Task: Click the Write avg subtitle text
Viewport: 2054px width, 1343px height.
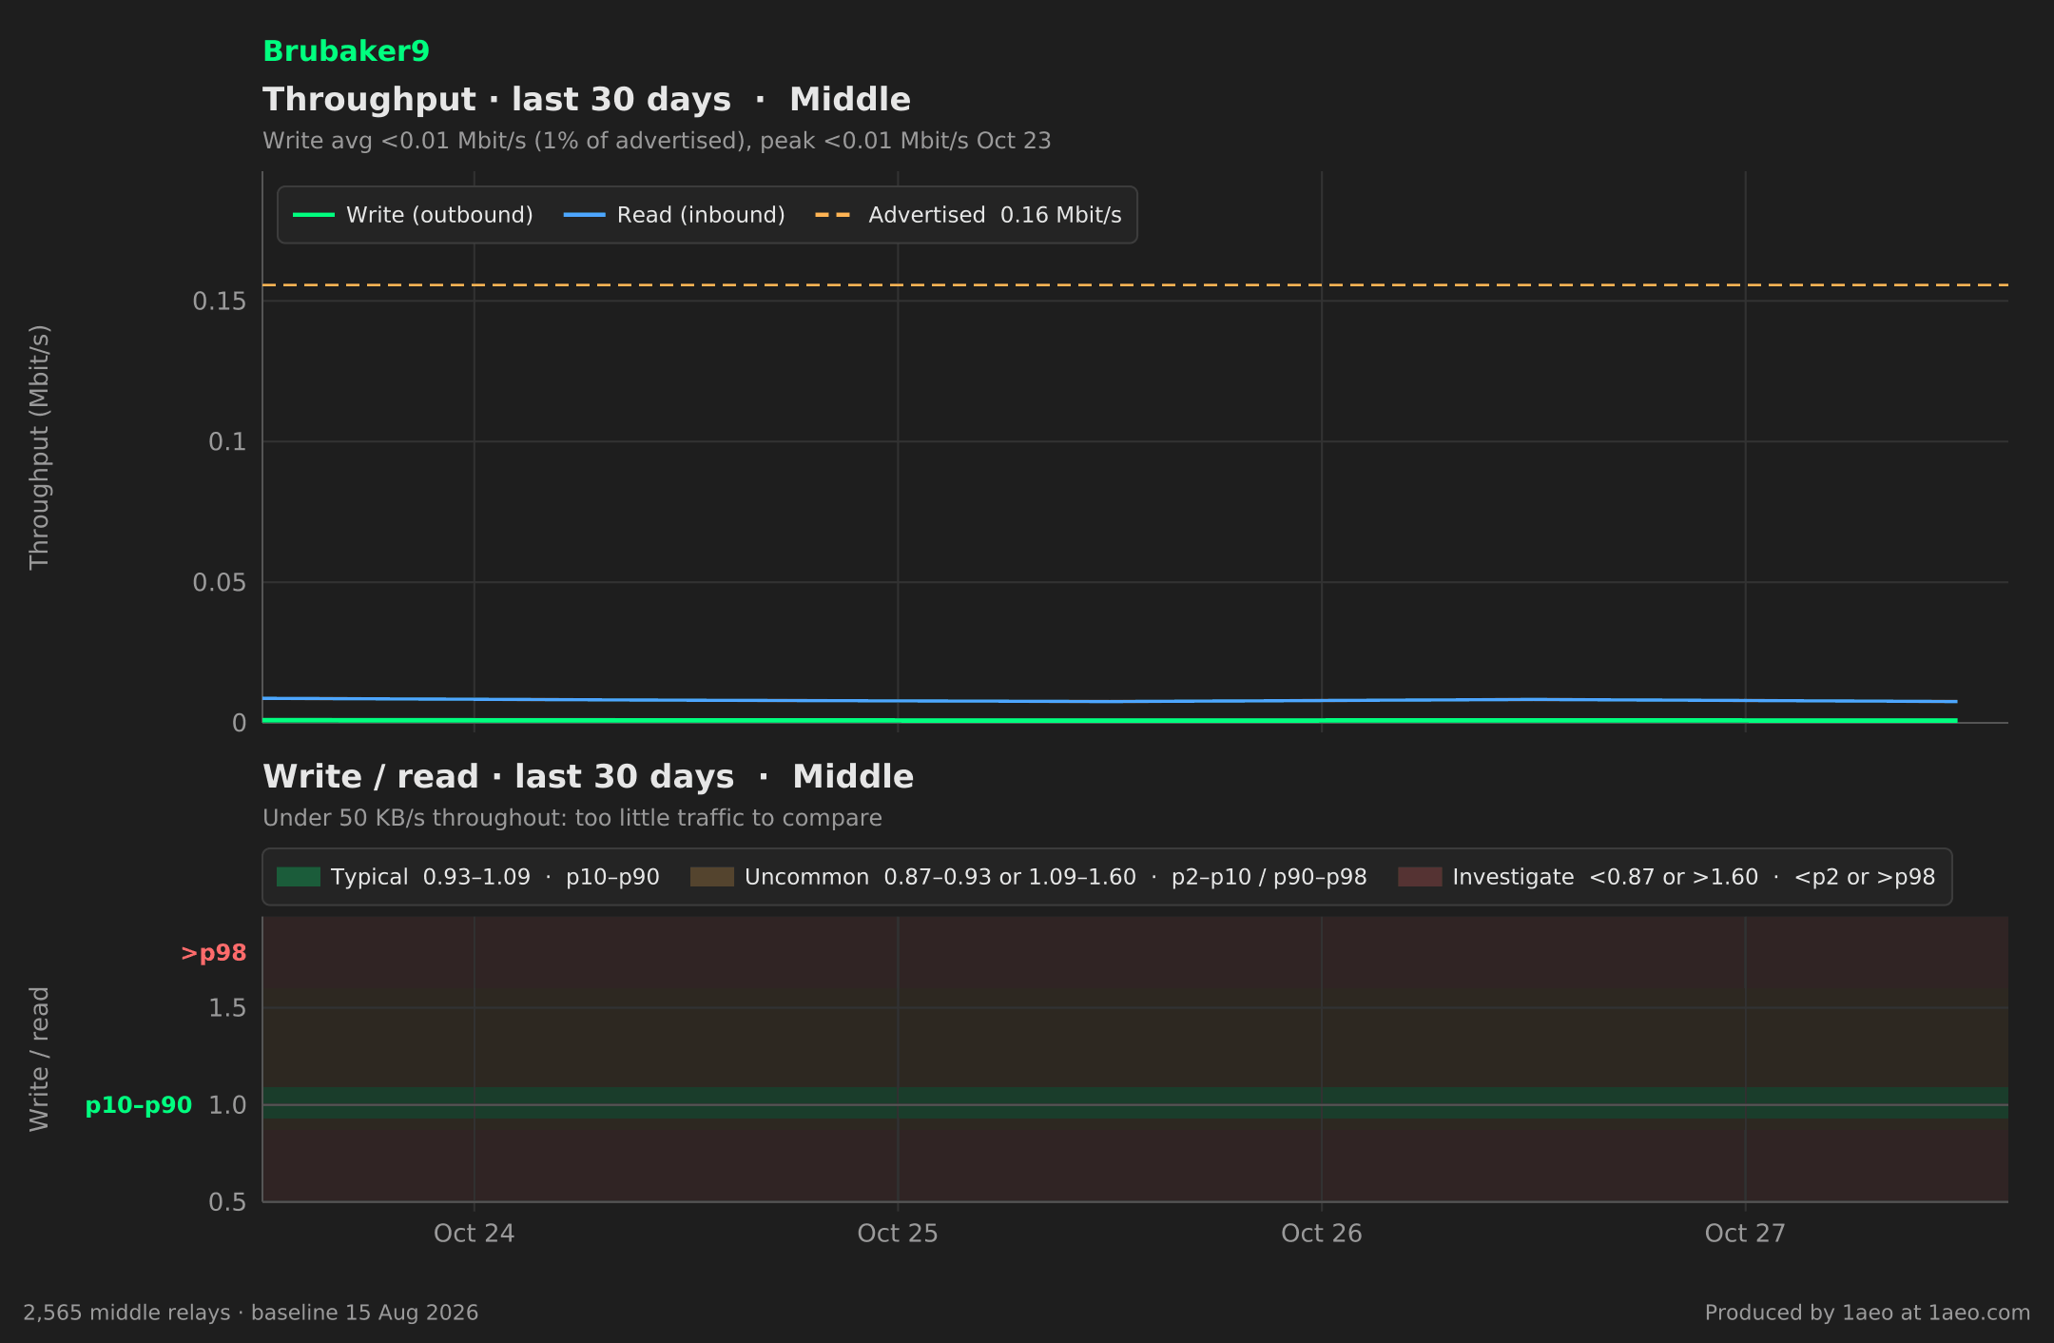Action: 657,141
